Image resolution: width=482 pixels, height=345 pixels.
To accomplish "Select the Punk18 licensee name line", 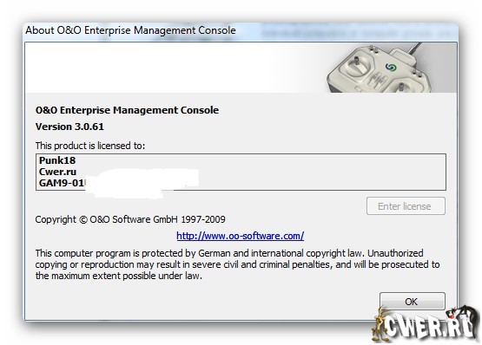I will pyautogui.click(x=57, y=160).
